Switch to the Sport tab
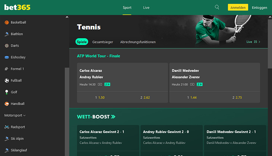This screenshot has width=272, height=156. click(x=127, y=7)
